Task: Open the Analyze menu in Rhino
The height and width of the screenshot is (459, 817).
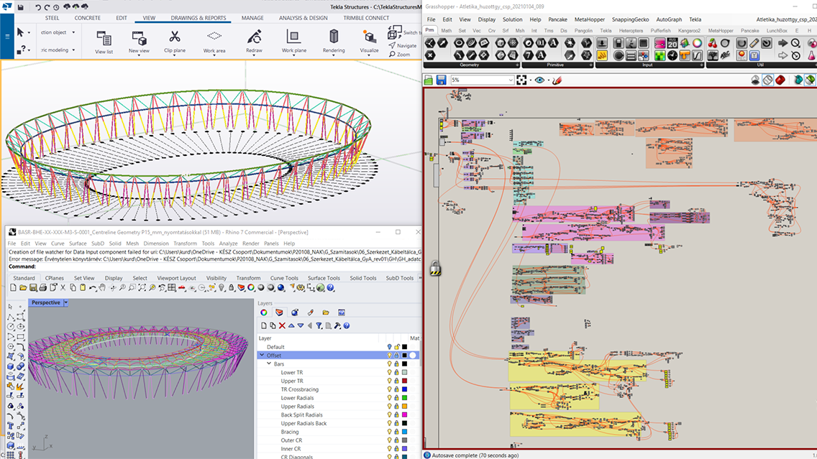Action: pos(228,243)
